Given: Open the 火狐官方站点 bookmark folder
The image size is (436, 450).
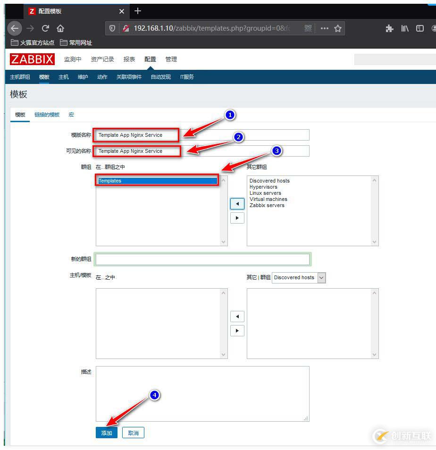Looking at the screenshot, I should pos(33,43).
